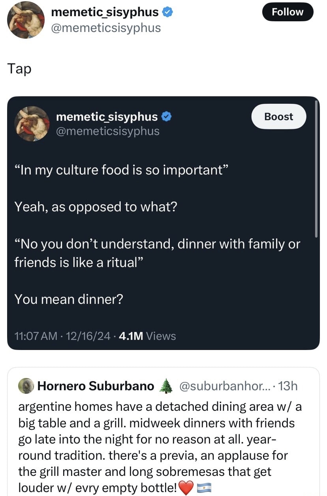Click @memeticsisyphus handle in the dark post

click(x=107, y=131)
